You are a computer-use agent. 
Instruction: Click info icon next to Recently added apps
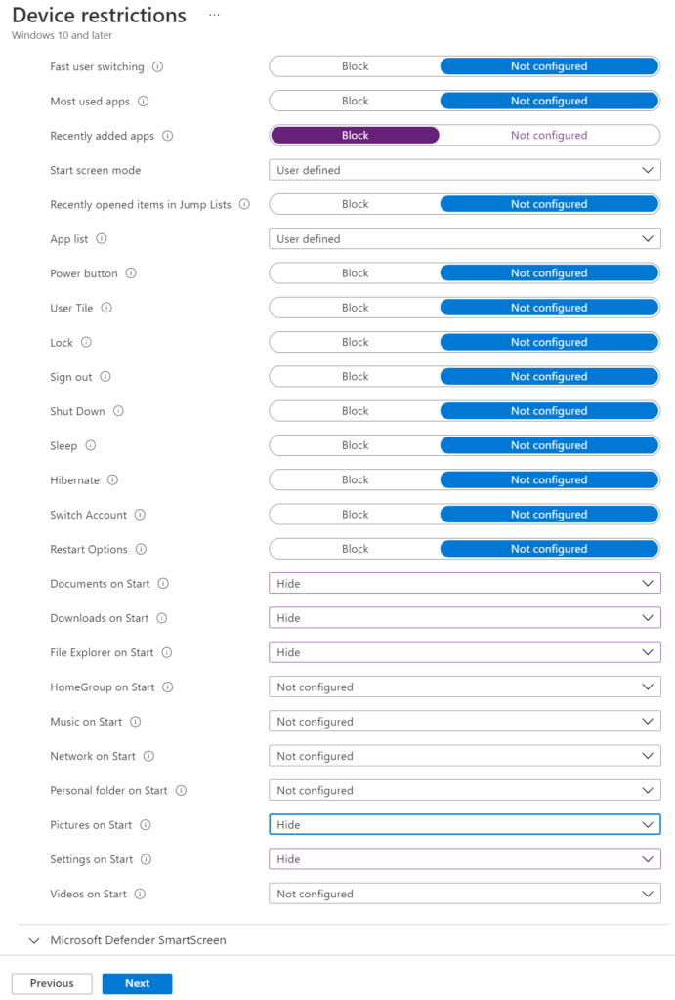tap(168, 135)
